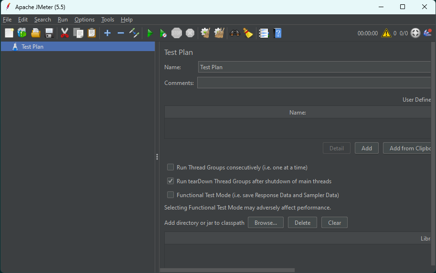Open the Options menu
The width and height of the screenshot is (436, 273).
pos(85,20)
